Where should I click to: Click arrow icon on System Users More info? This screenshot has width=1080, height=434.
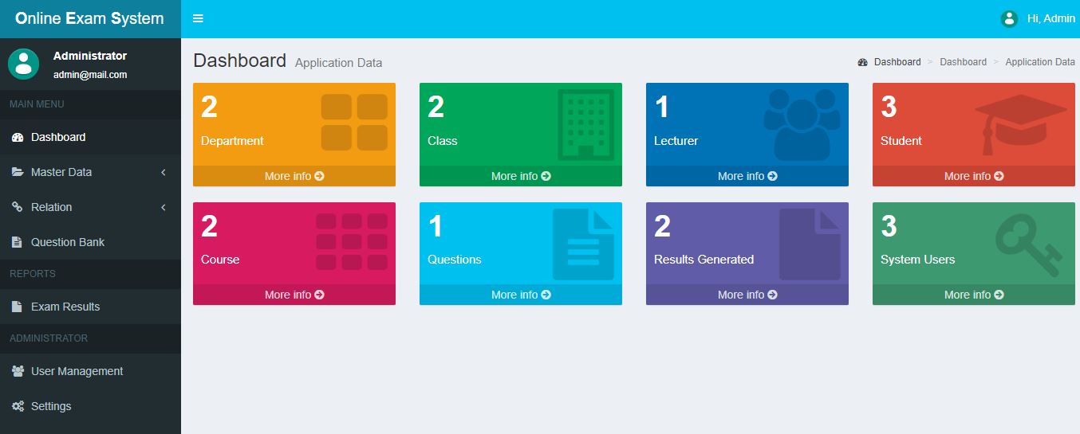click(999, 295)
